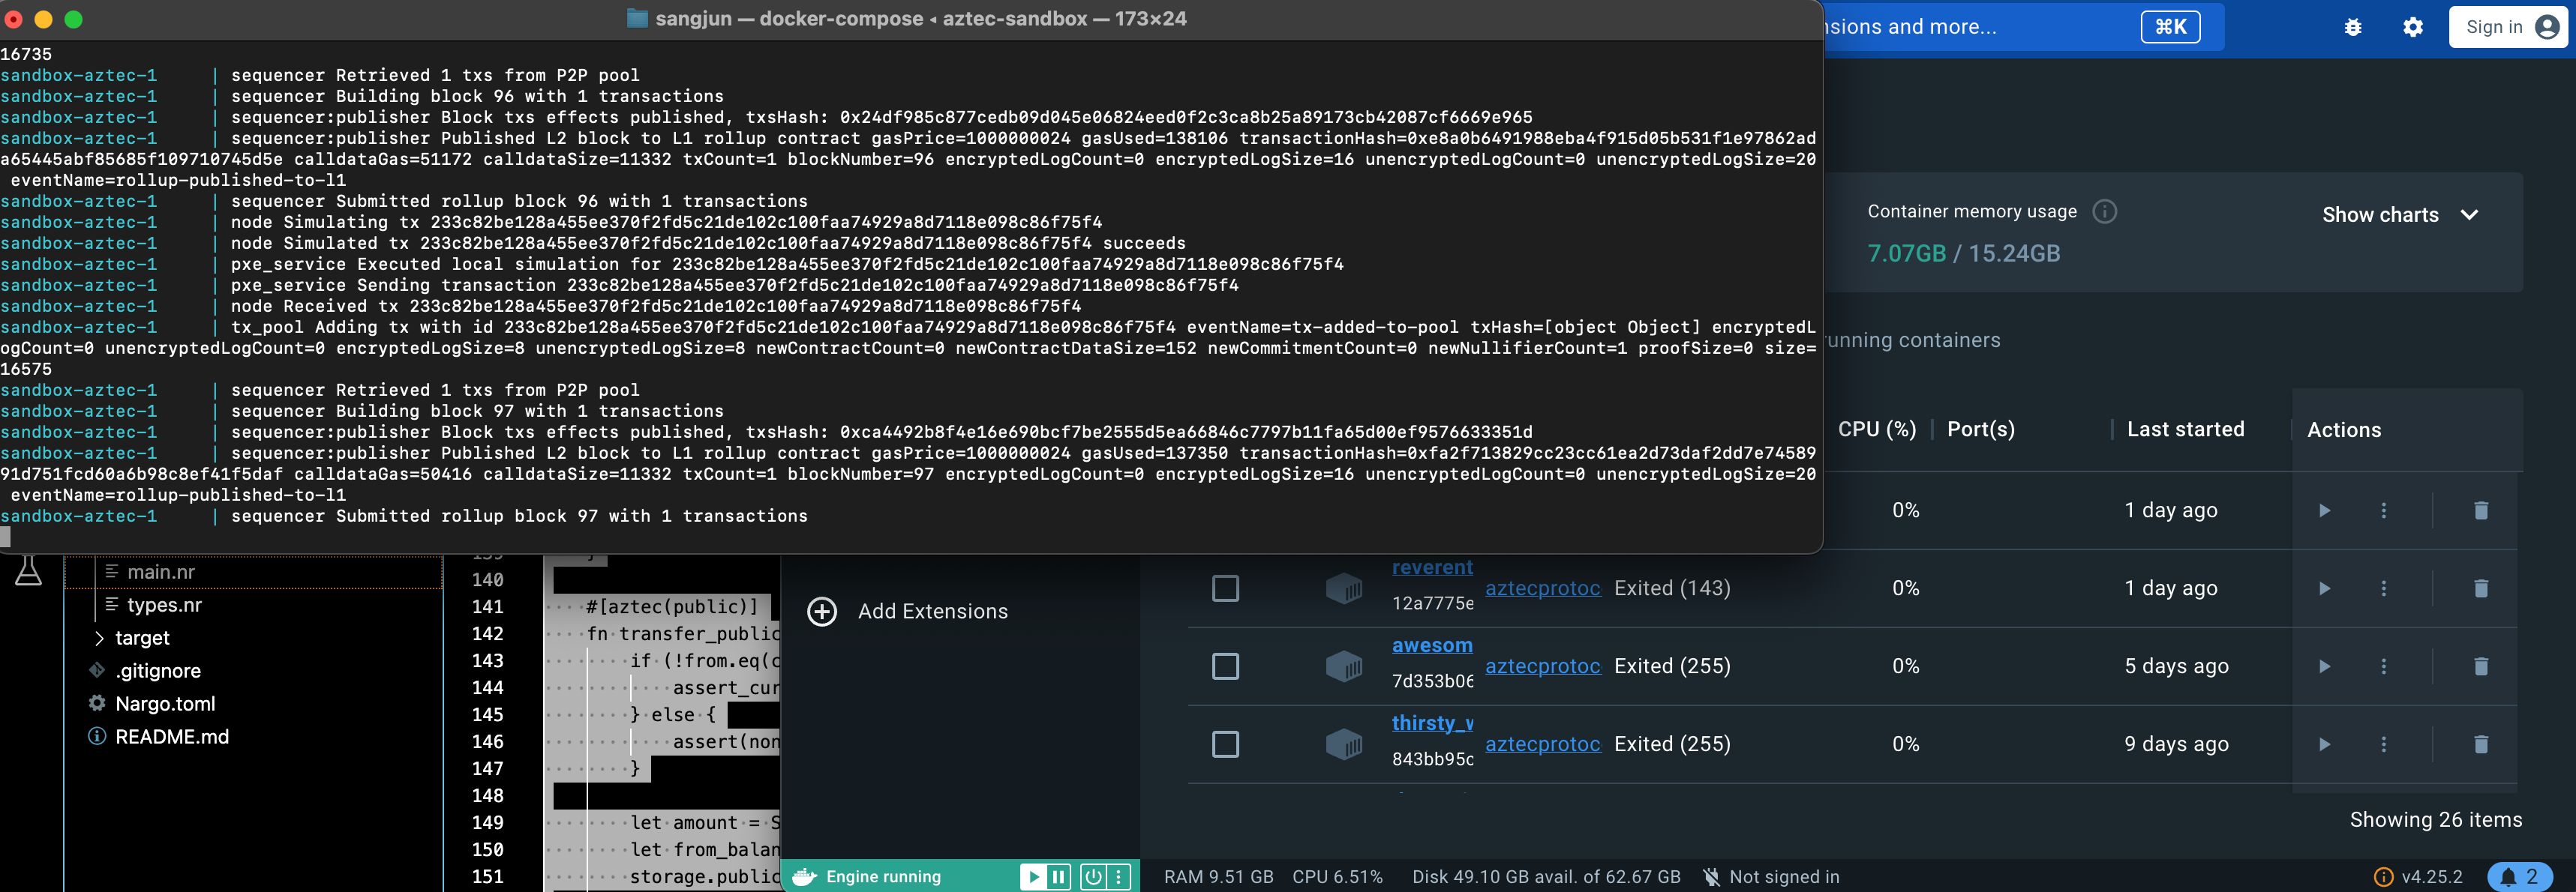
Task: Open more actions for thirsty_v container
Action: point(2383,744)
